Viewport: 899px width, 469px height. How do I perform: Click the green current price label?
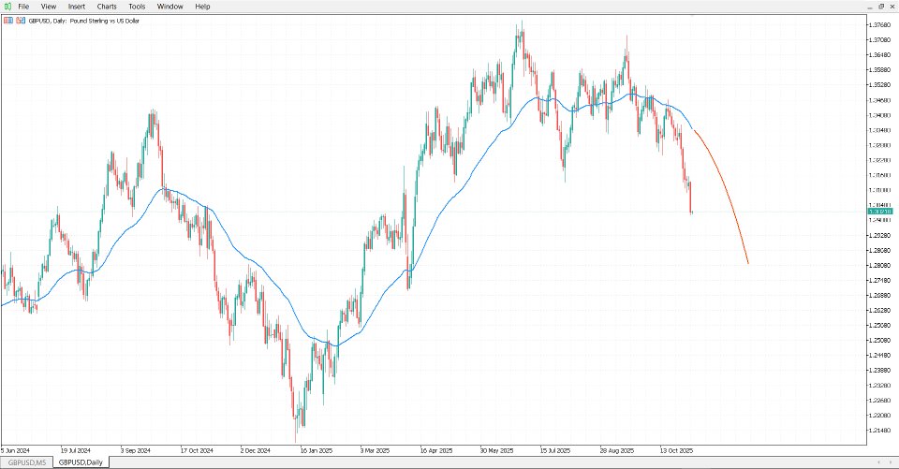[878, 213]
